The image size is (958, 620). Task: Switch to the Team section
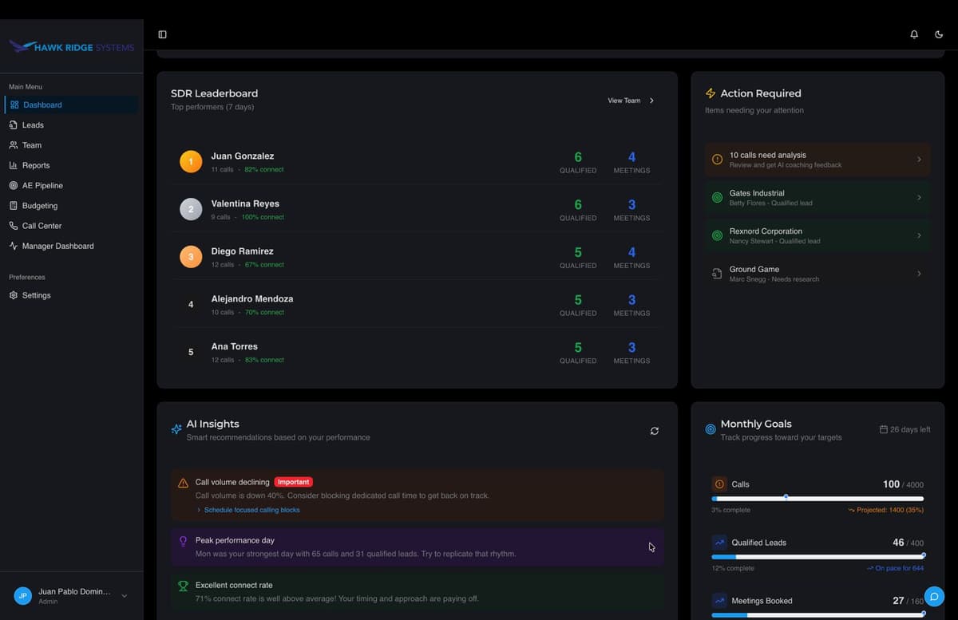(30, 144)
